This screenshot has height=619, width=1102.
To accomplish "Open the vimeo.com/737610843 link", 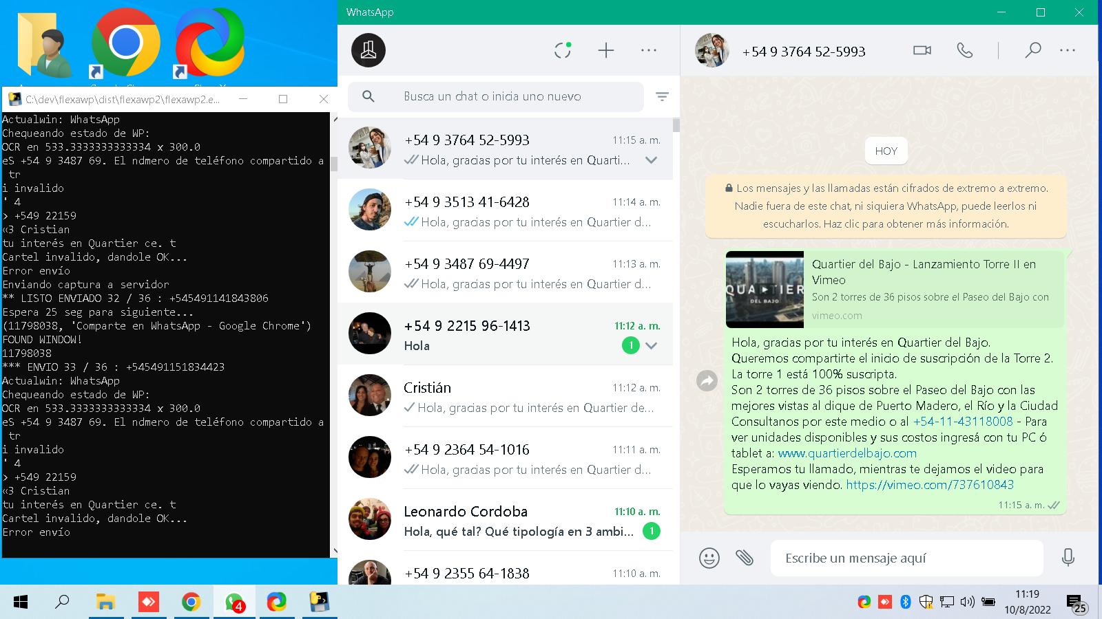I will click(x=930, y=485).
